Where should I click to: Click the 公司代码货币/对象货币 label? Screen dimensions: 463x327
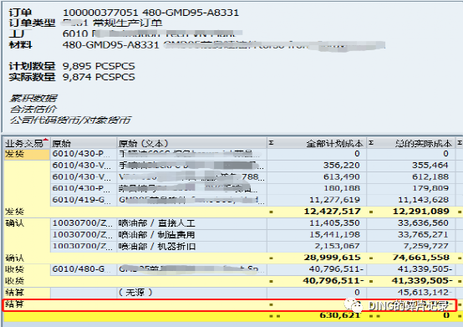(x=70, y=120)
